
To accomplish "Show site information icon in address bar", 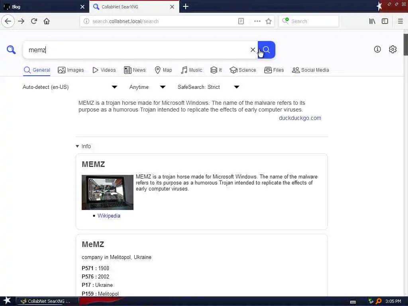I will (x=86, y=21).
